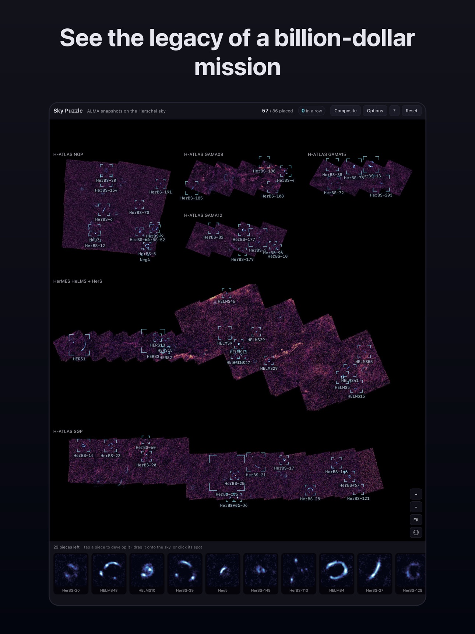
Task: Click the HerBS-17 marker spot
Action: click(284, 460)
